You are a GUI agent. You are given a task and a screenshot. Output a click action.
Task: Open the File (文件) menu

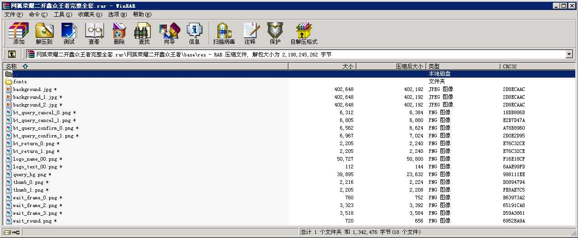pos(13,15)
